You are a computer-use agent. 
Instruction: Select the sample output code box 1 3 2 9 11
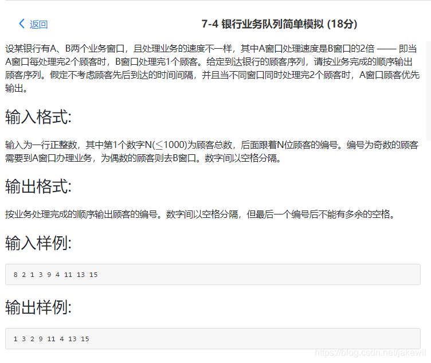[213, 338]
